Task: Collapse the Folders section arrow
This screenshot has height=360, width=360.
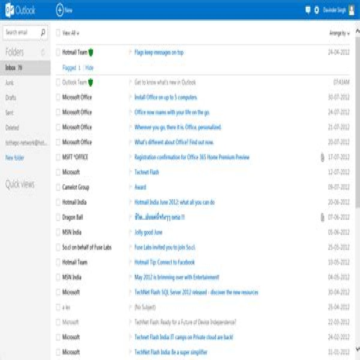Action: click(x=43, y=52)
